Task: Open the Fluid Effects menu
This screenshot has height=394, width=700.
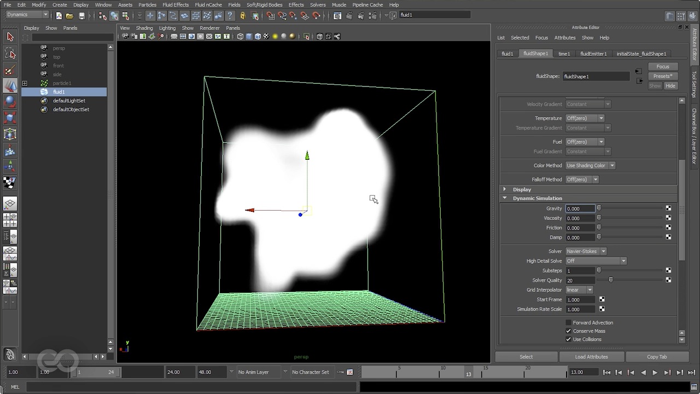Action: coord(175,4)
